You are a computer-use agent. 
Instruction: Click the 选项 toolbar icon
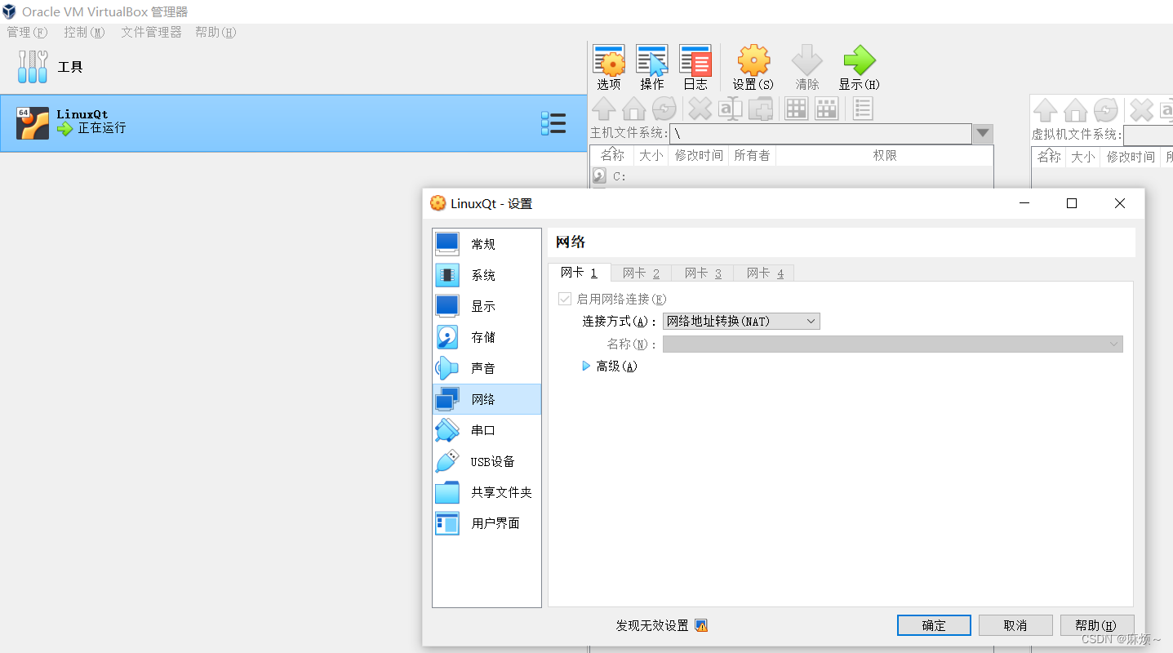[609, 67]
